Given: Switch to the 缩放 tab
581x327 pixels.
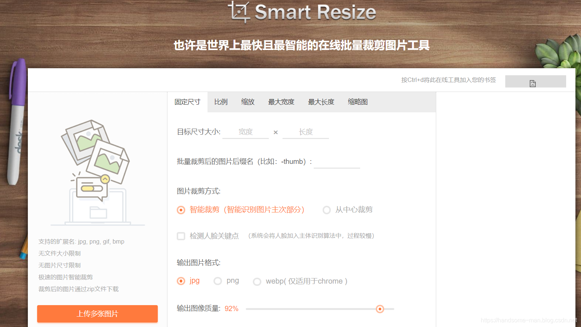Looking at the screenshot, I should (x=248, y=102).
